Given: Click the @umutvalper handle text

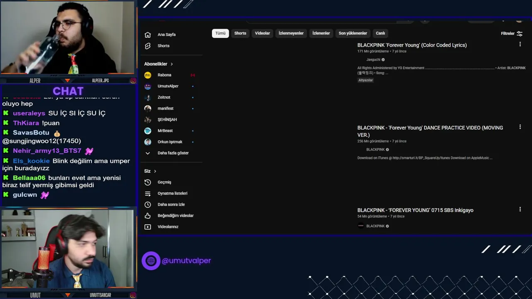Looking at the screenshot, I should point(186,261).
